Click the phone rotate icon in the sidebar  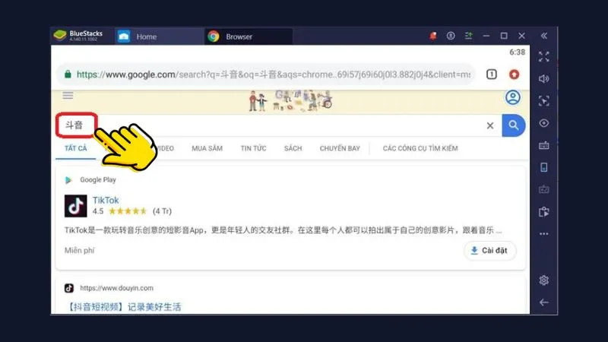click(x=543, y=167)
